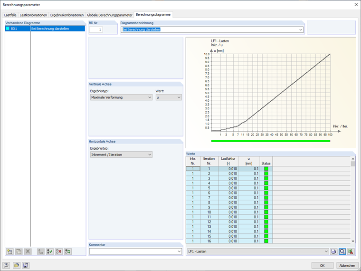Select the BD1 row in Vorhandene Diagramme
This screenshot has width=361, height=271.
45,29
